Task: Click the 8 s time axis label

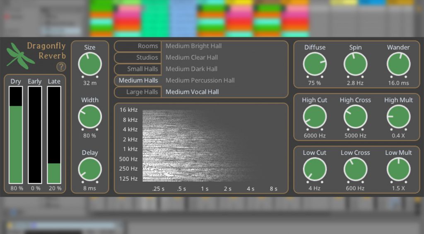Action: coord(274,189)
